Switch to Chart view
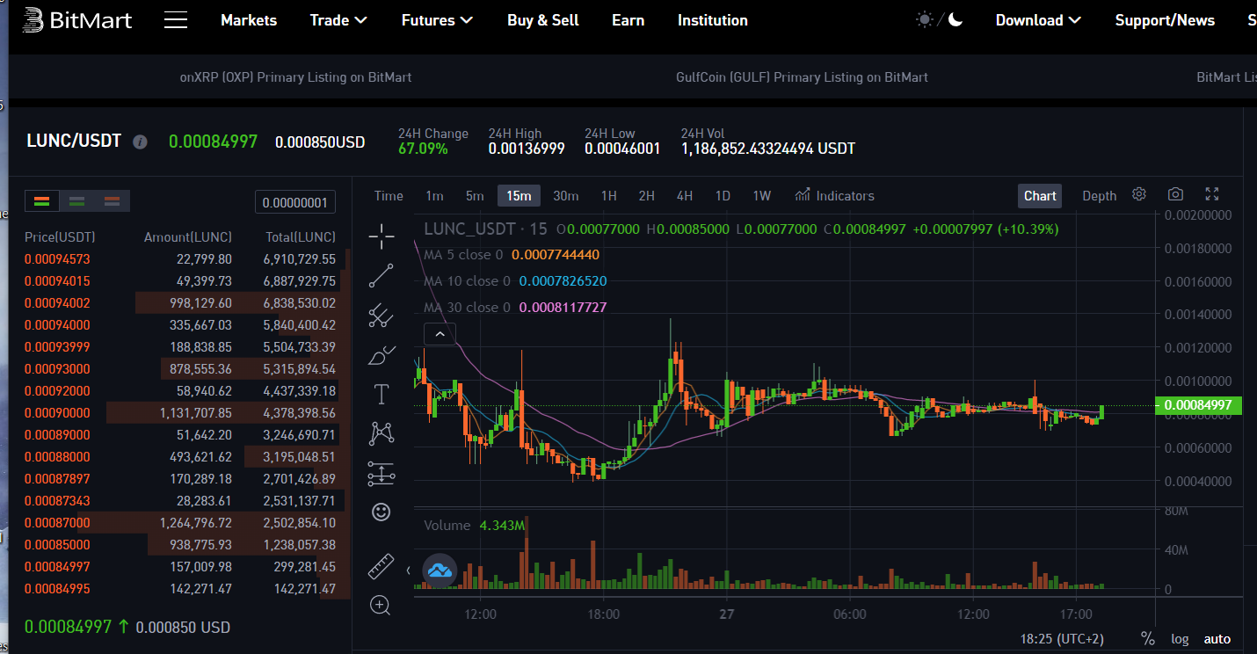Image resolution: width=1257 pixels, height=654 pixels. click(1040, 196)
